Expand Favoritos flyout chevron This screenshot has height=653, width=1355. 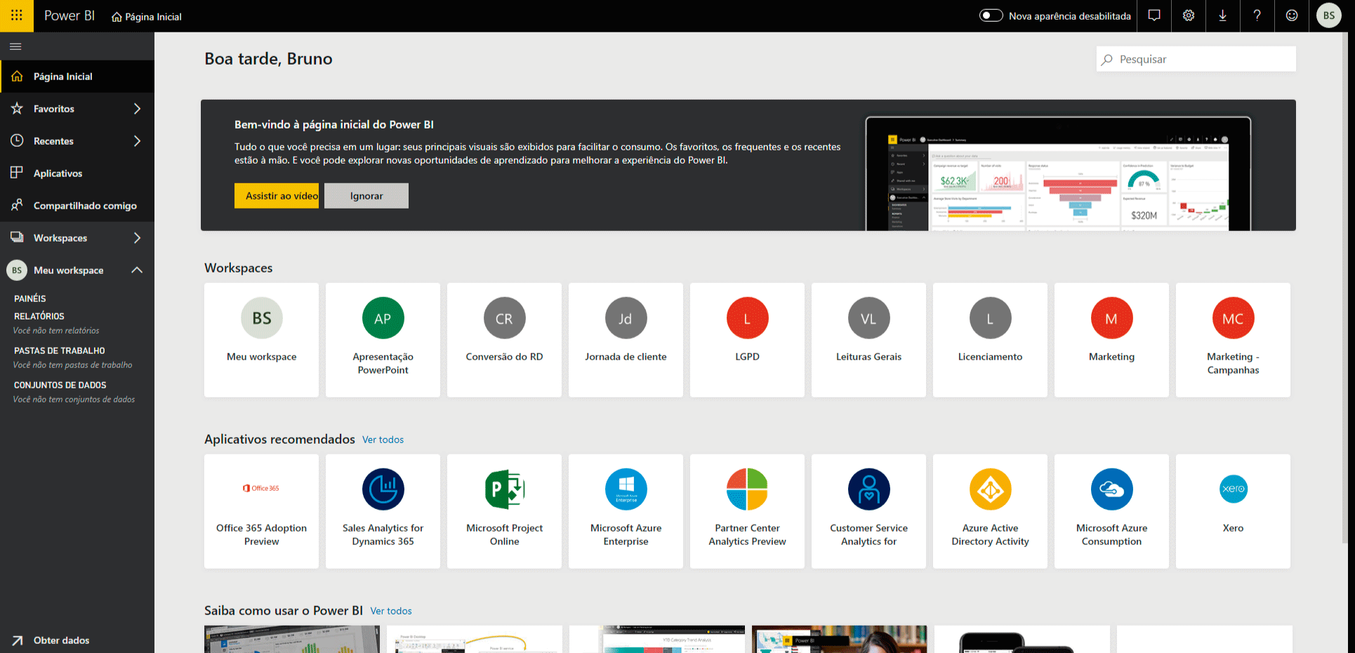(x=137, y=109)
